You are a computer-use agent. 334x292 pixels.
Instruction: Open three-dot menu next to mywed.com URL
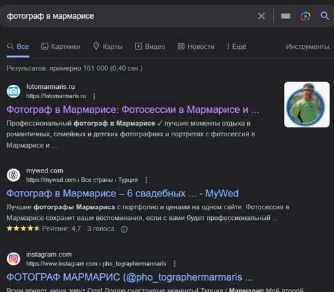[x=146, y=180]
